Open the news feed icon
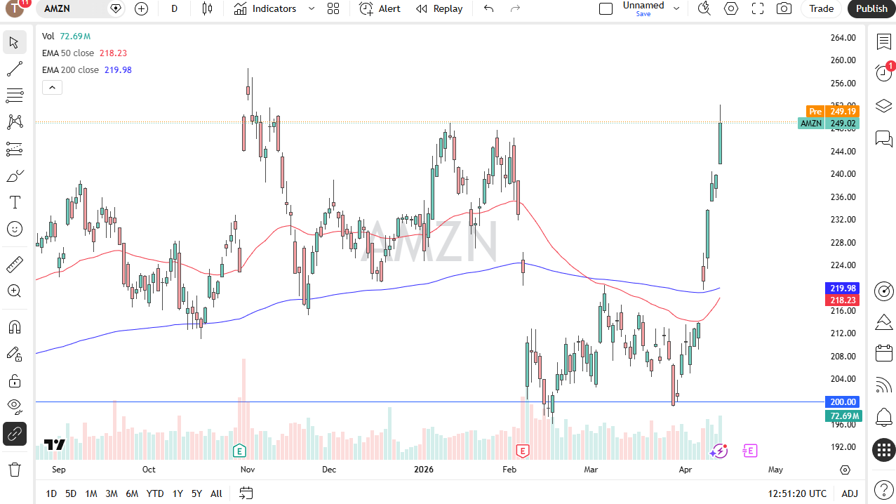The height and width of the screenshot is (504, 896). (883, 385)
